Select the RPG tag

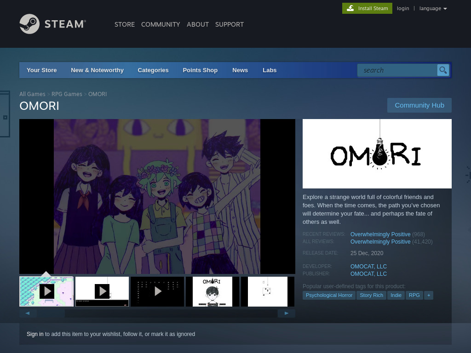click(x=414, y=296)
